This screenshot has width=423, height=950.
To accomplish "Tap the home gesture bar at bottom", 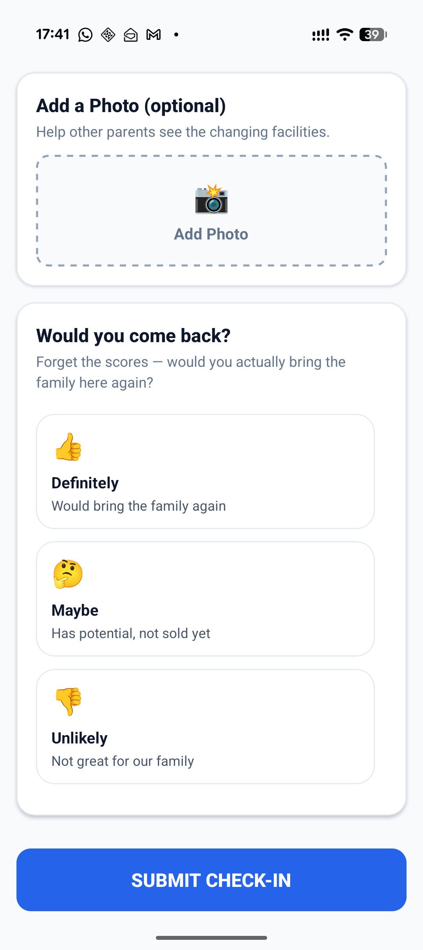I will [x=211, y=938].
